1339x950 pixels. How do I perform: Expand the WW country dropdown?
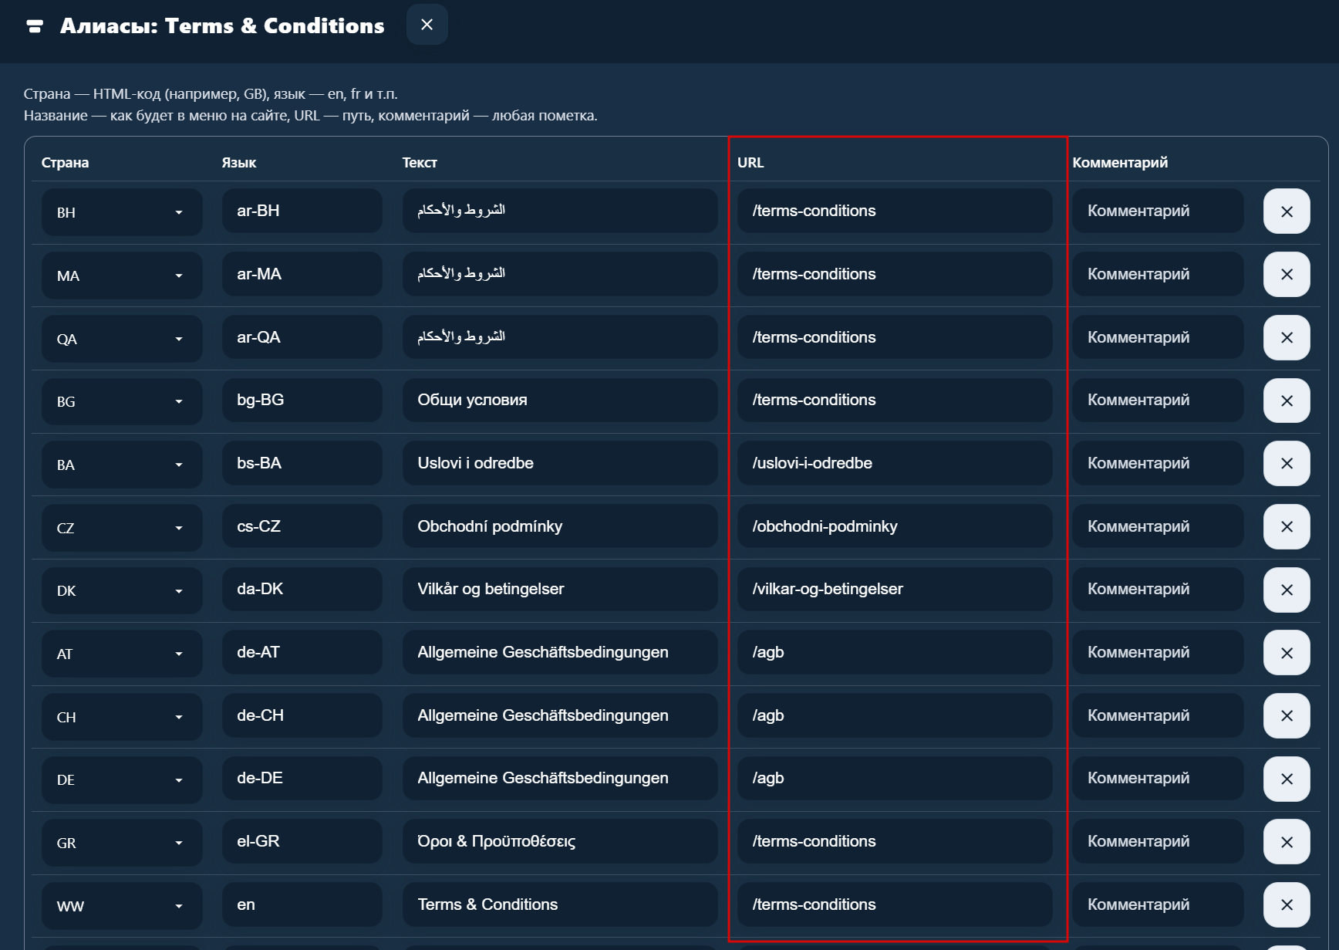tap(122, 906)
